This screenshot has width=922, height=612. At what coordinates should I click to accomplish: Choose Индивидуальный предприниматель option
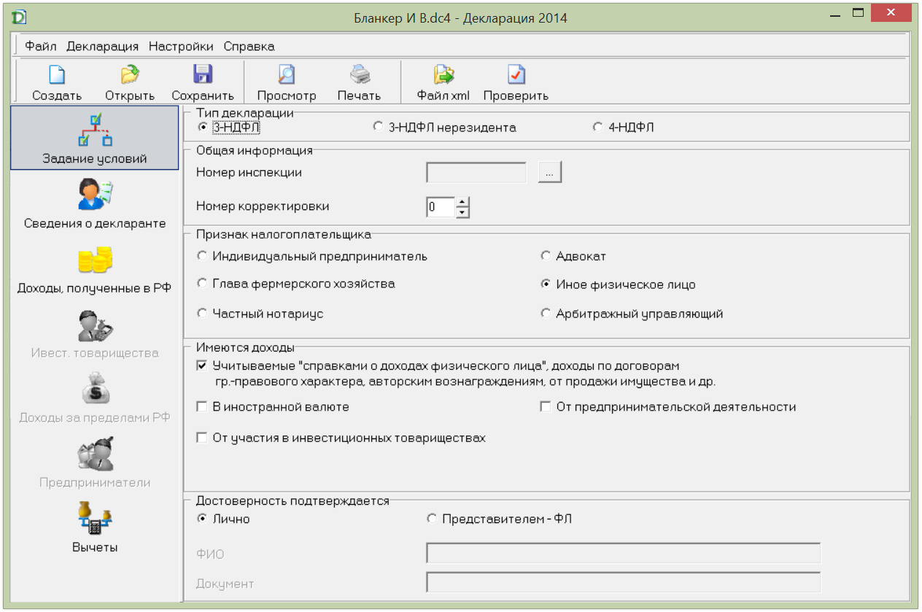click(202, 256)
